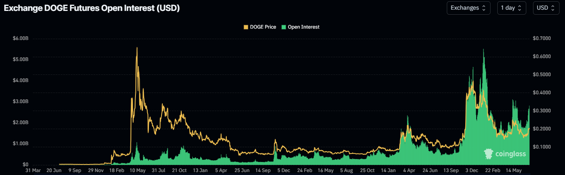Click the chevron arrows beside Exchanges
The image size is (565, 175).
tap(484, 8)
